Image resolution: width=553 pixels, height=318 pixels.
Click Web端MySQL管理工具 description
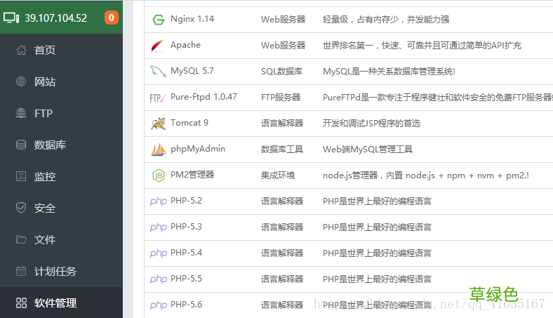[368, 150]
